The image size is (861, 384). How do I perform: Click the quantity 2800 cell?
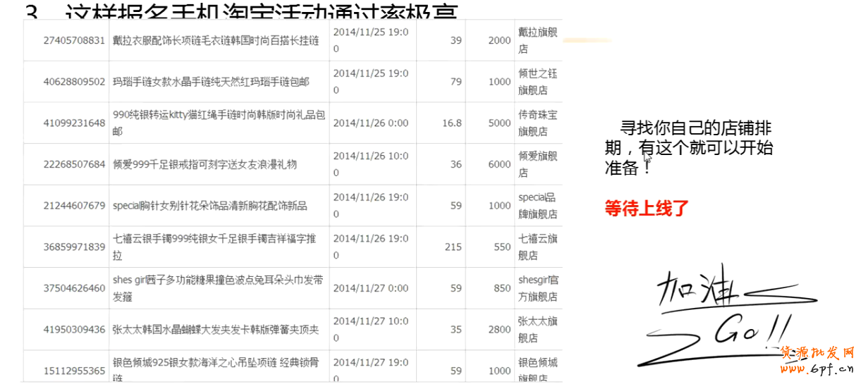point(499,329)
